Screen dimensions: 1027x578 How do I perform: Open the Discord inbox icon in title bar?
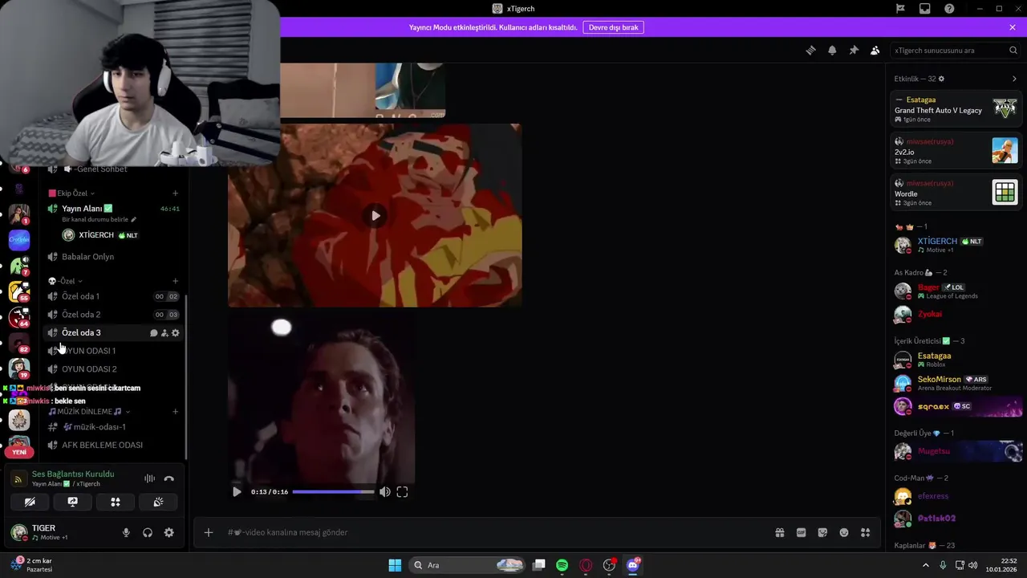click(925, 9)
